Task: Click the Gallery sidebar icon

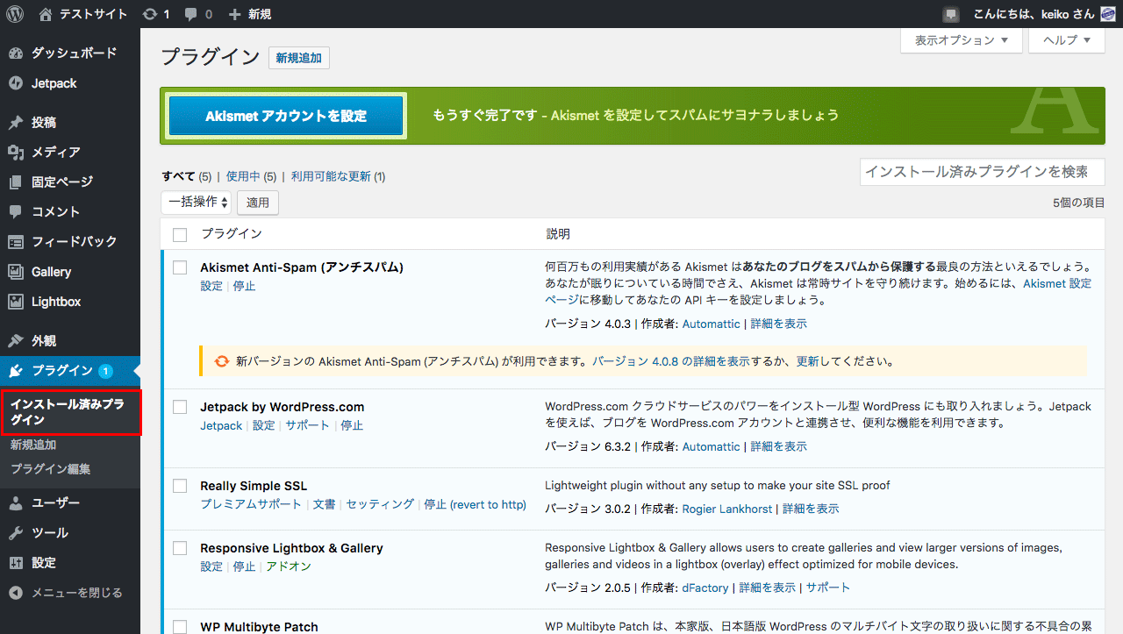Action: tap(16, 272)
